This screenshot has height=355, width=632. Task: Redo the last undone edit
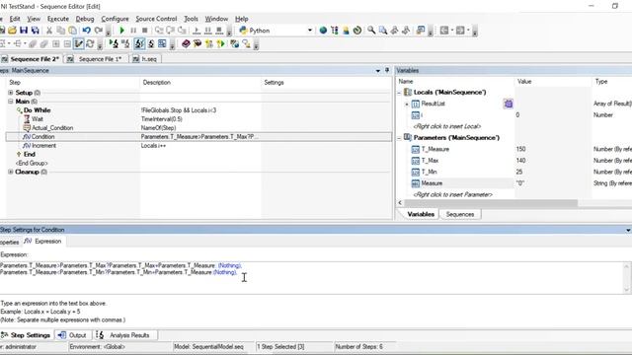[99, 31]
